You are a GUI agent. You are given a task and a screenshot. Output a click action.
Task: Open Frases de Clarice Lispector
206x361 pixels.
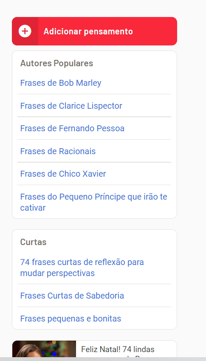pos(71,106)
